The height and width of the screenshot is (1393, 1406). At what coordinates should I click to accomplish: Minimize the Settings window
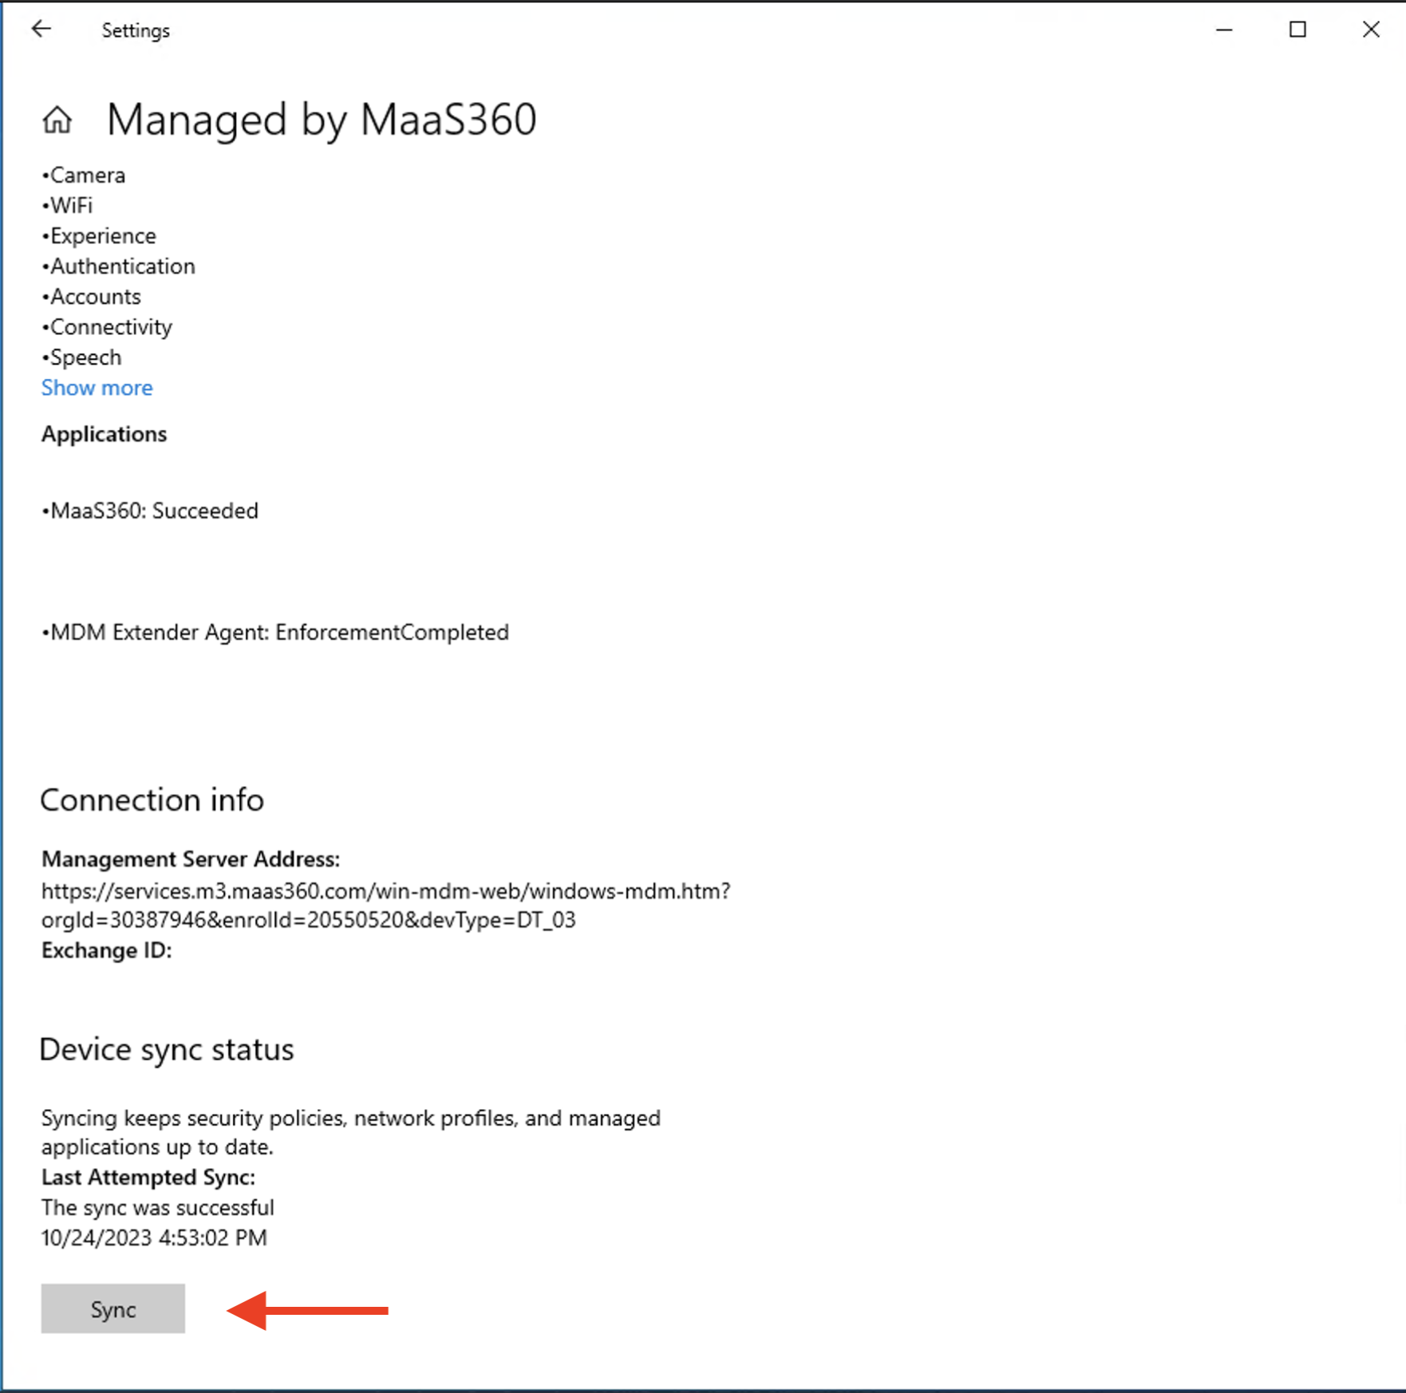(x=1224, y=30)
